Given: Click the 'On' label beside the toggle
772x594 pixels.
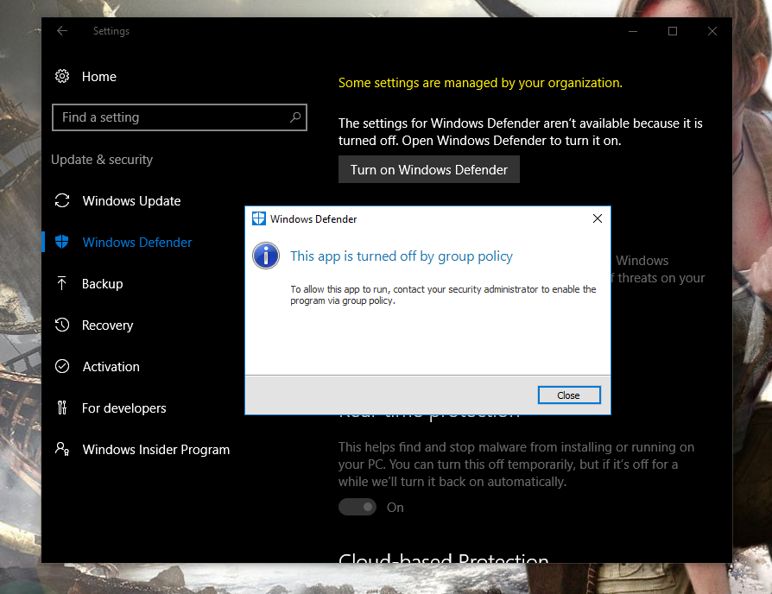Looking at the screenshot, I should pos(395,508).
